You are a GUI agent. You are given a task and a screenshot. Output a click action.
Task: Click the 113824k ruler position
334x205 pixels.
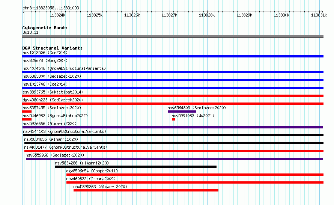57,15
